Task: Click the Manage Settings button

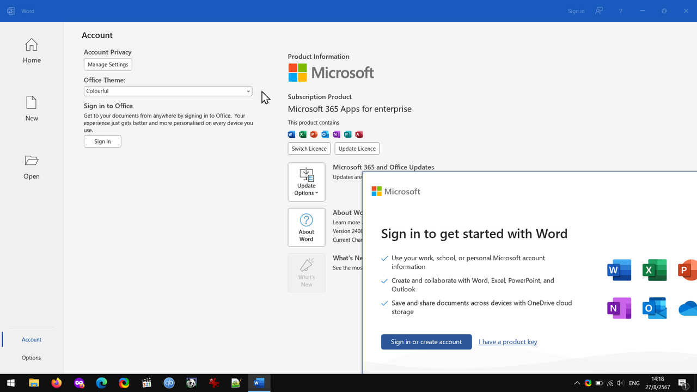Action: coord(108,64)
